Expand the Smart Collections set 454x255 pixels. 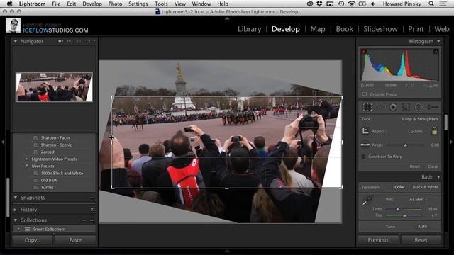point(19,229)
